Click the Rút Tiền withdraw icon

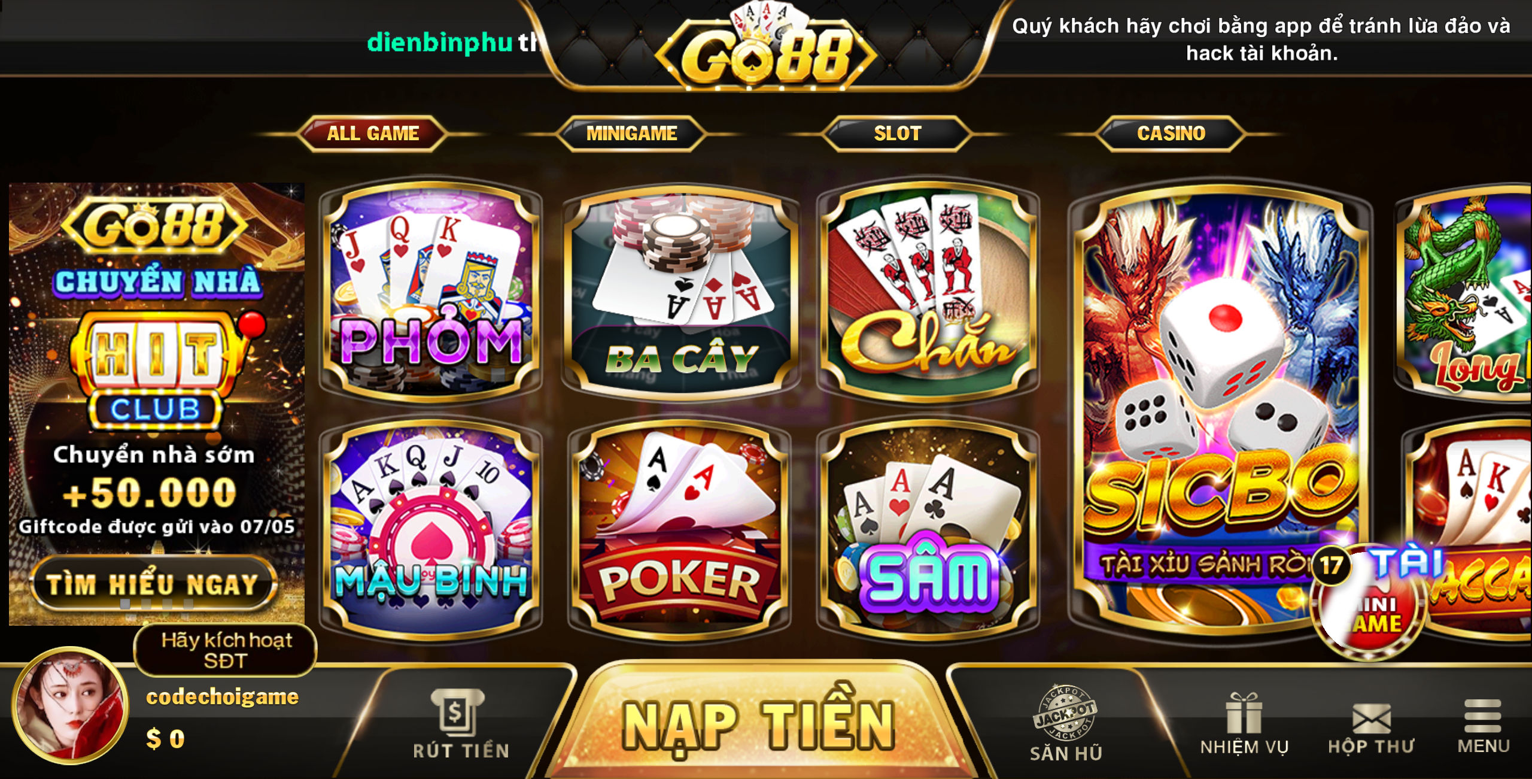click(x=461, y=724)
